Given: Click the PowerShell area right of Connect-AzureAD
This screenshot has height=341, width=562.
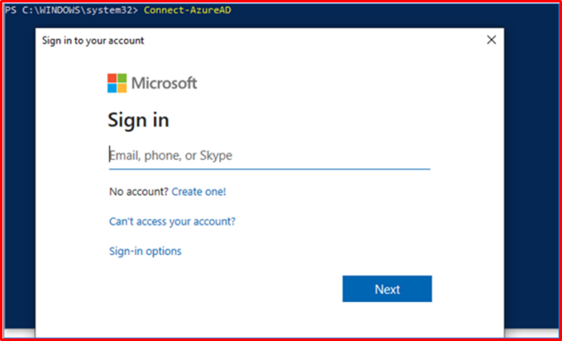Looking at the screenshot, I should coord(394,11).
